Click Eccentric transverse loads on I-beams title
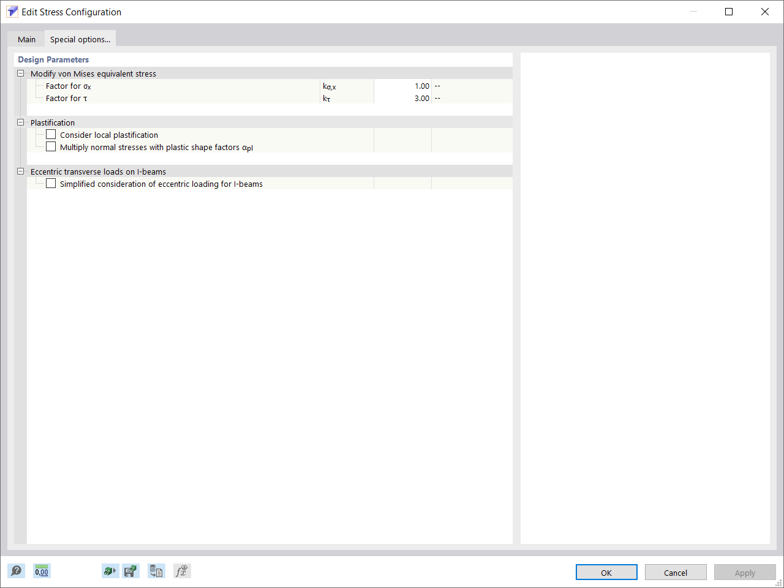The height and width of the screenshot is (588, 784). (x=98, y=171)
